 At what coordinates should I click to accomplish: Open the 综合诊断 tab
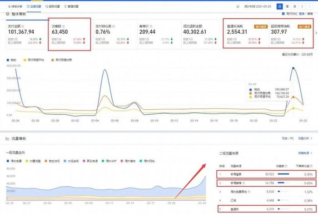click(15, 6)
